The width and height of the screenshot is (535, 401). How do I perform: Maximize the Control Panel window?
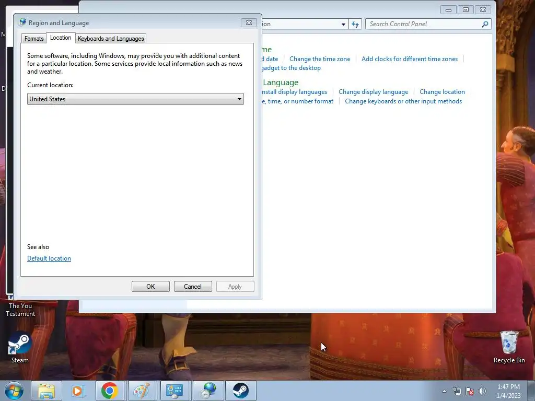click(x=466, y=10)
